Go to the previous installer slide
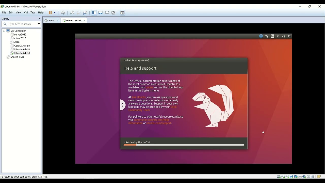Screen dimensions: 325x183 (x=123, y=105)
